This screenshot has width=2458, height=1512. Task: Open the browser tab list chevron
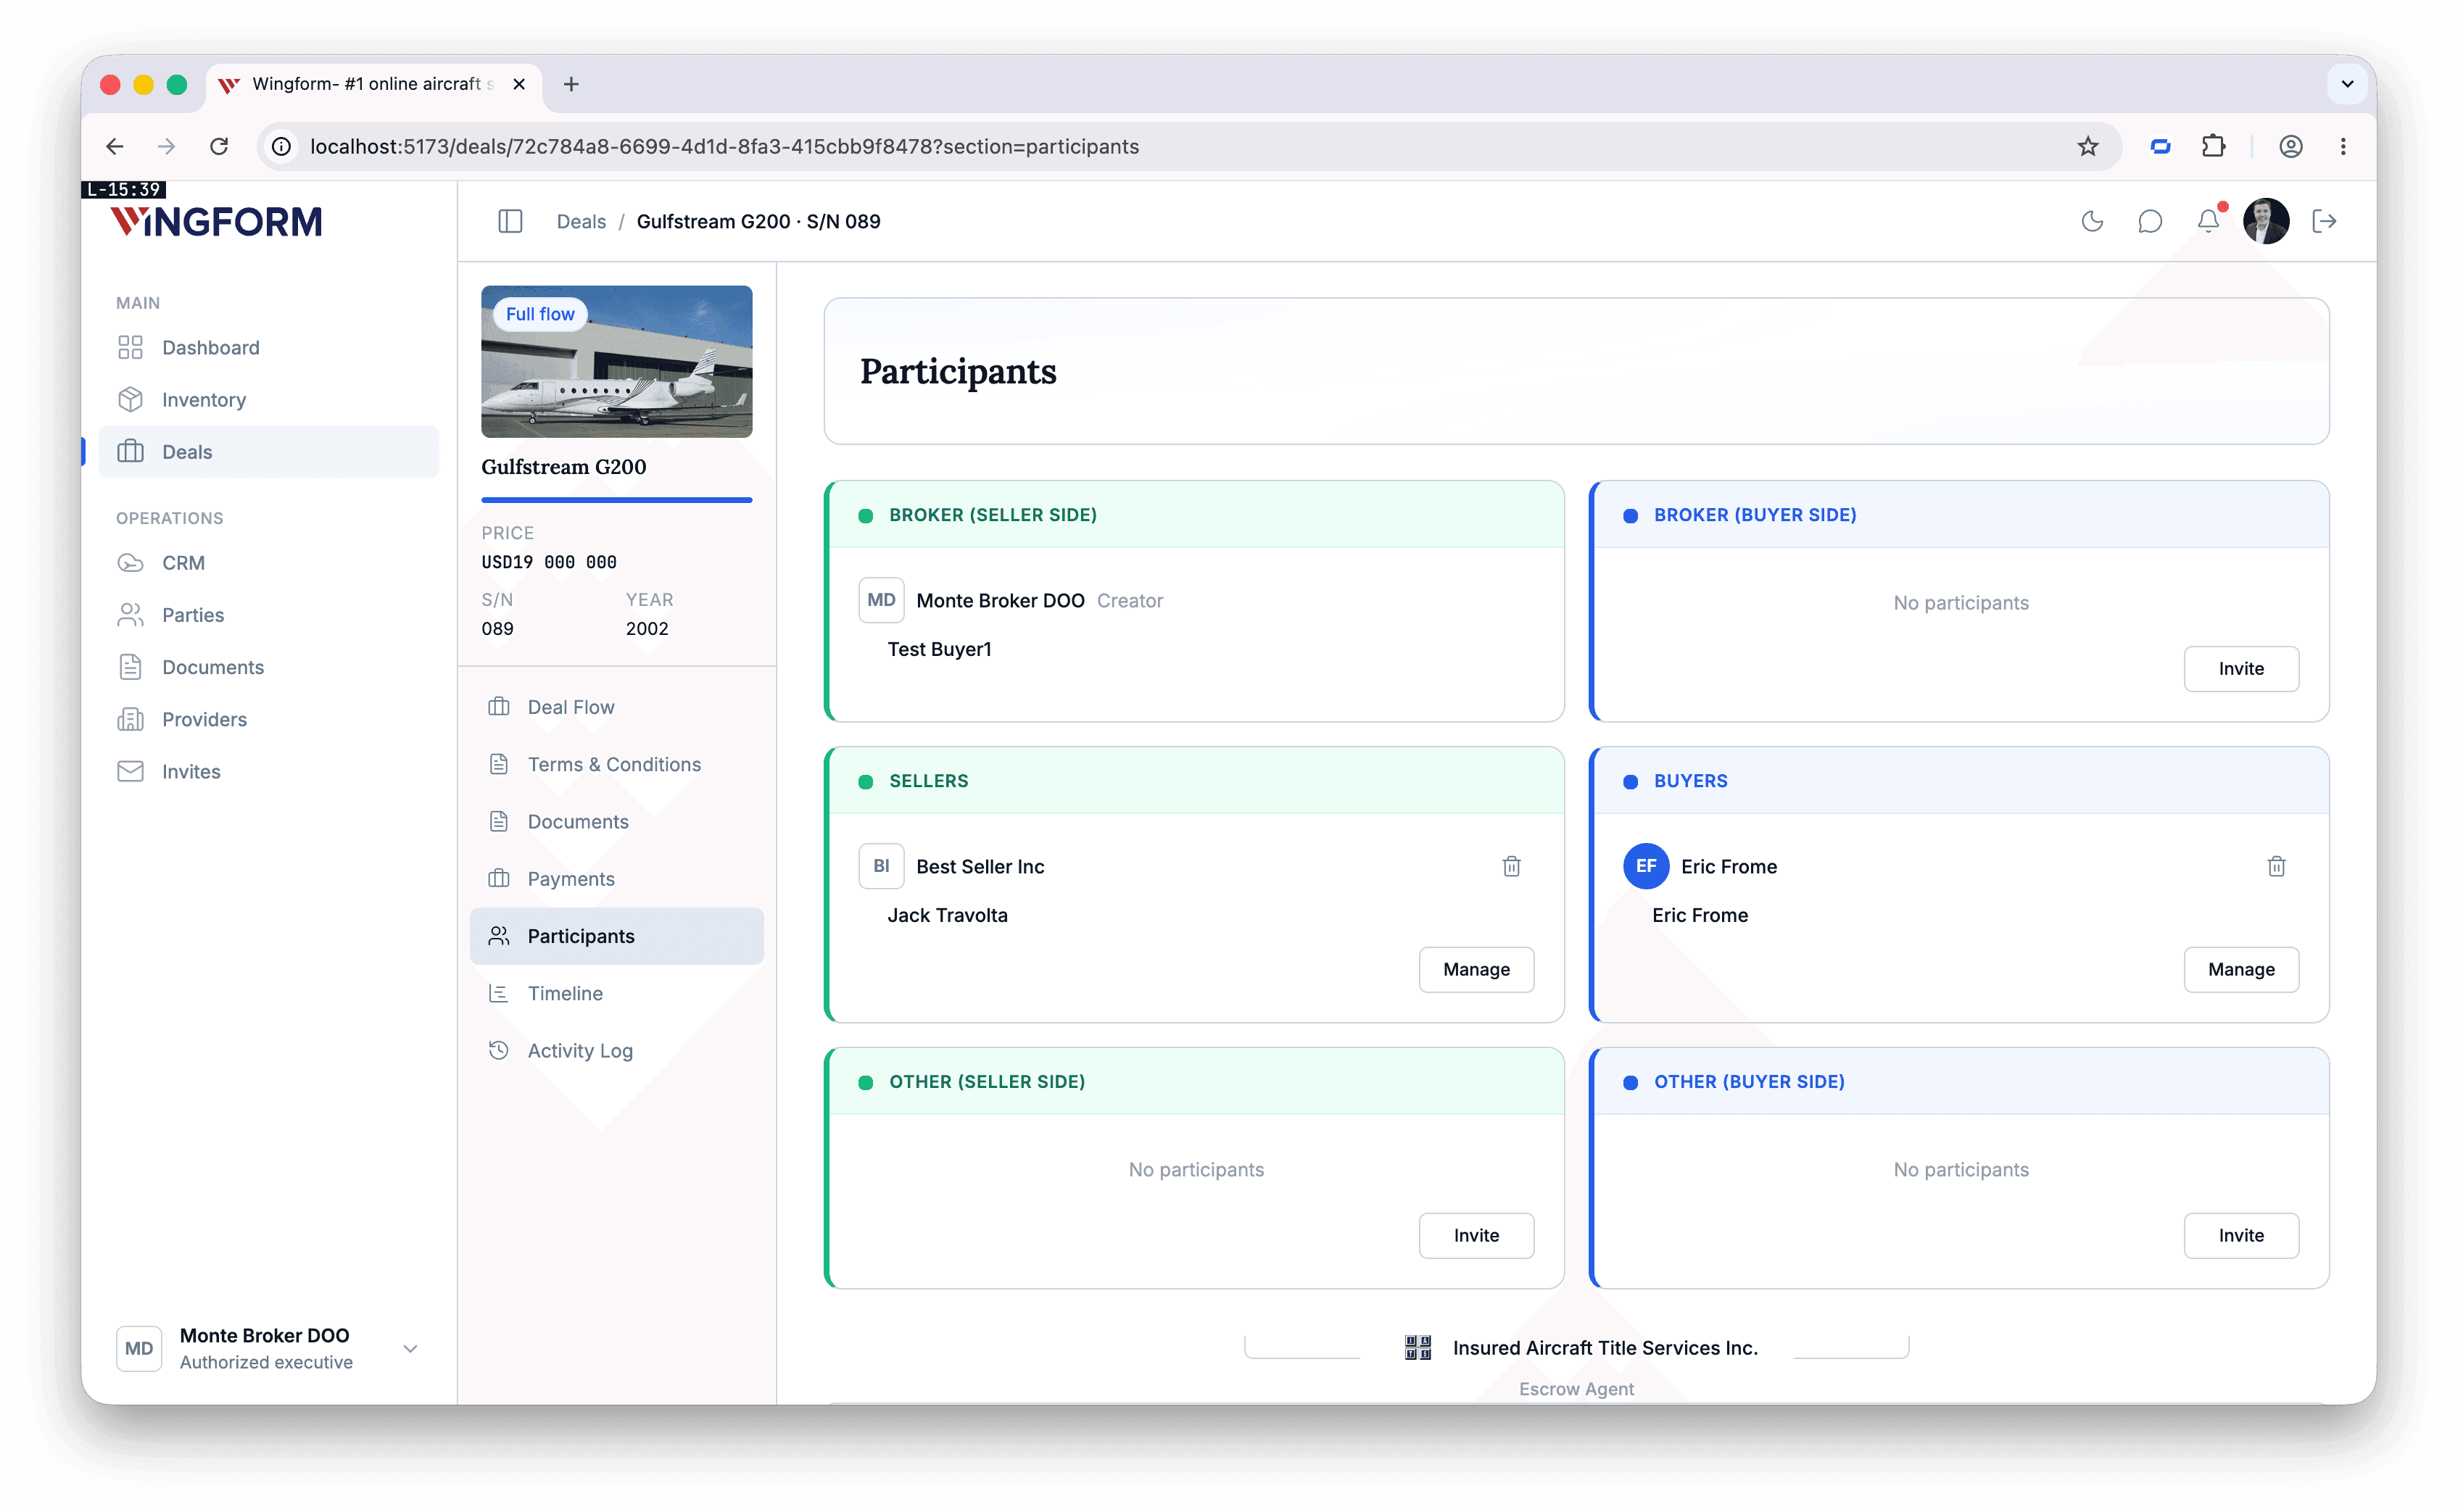[2347, 84]
